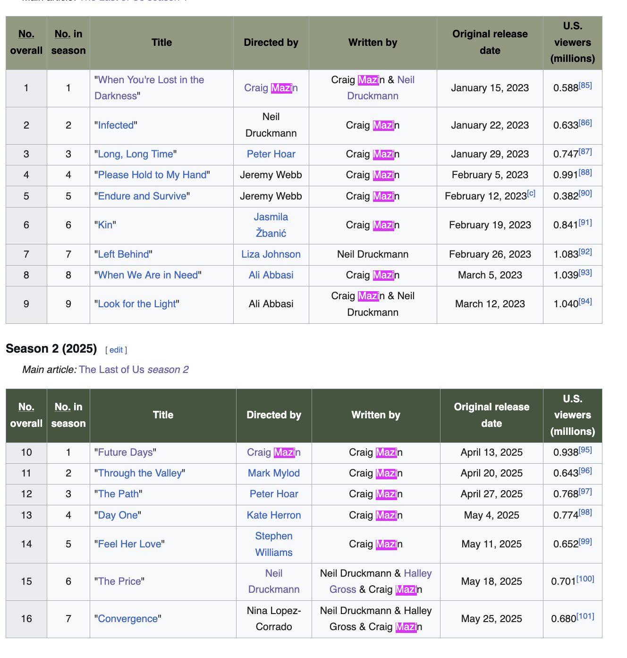Follow the Stephen Williams link

(274, 544)
